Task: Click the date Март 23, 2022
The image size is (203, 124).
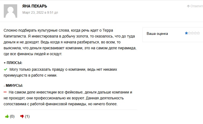Action: coord(40,13)
